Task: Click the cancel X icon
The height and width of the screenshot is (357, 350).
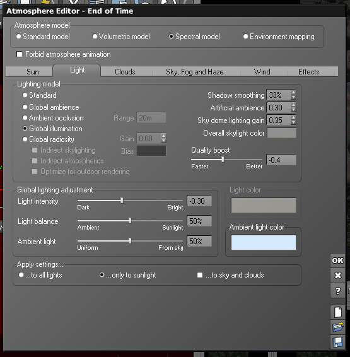Action: pos(337,276)
